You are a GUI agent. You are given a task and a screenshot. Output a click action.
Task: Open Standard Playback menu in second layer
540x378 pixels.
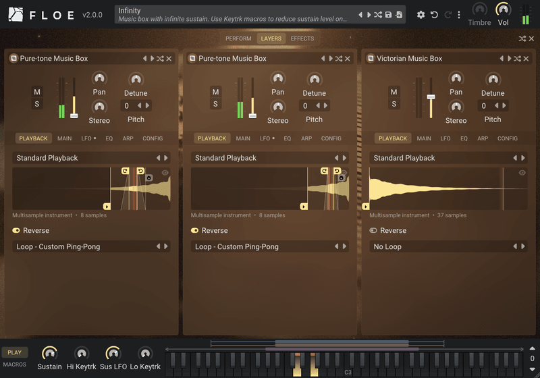[x=270, y=158]
